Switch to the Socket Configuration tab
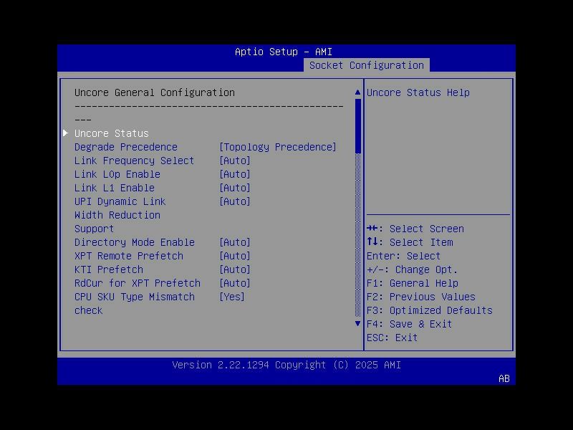 [367, 64]
